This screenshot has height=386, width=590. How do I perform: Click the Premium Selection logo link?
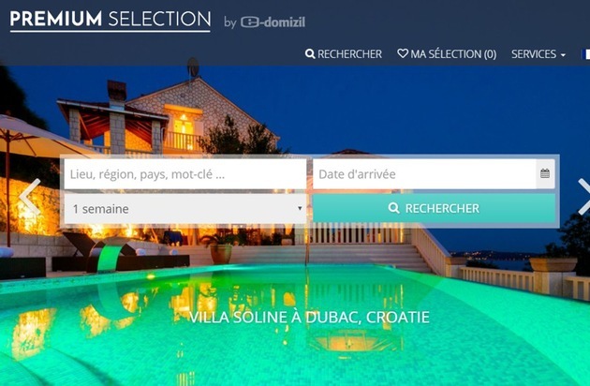[111, 21]
